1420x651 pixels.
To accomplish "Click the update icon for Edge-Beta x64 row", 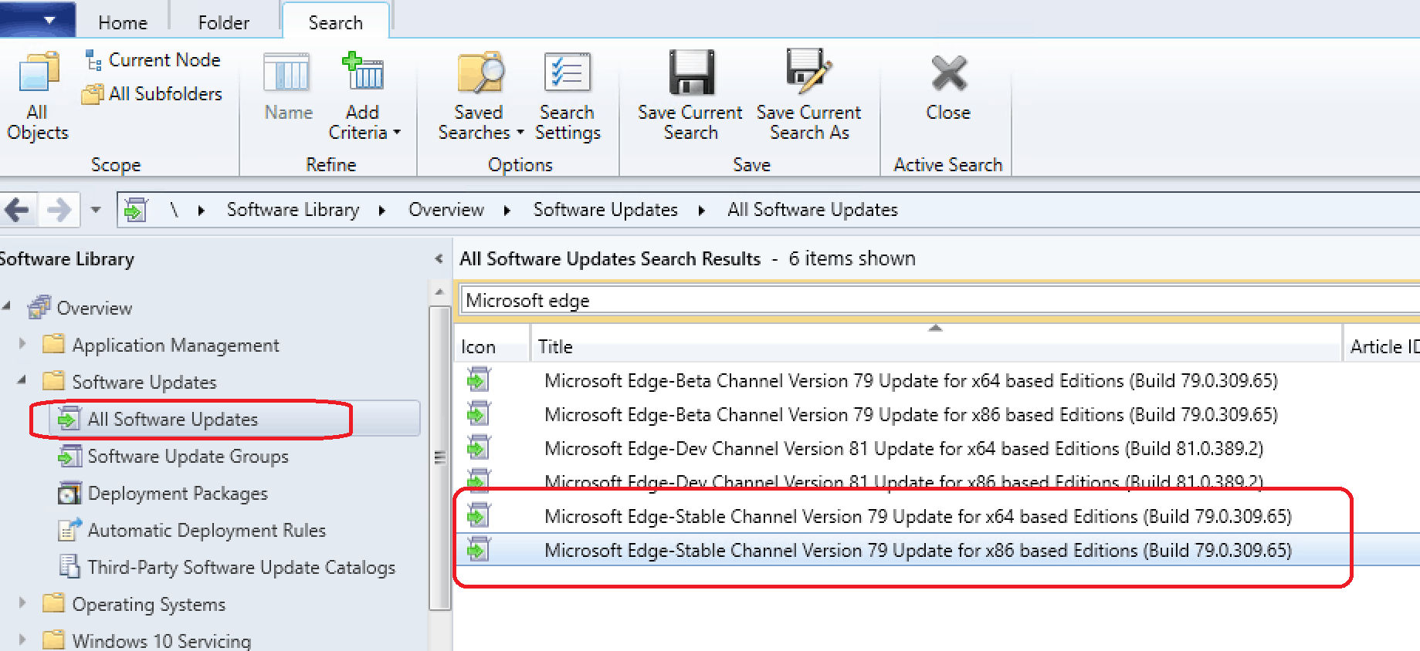I will pyautogui.click(x=479, y=379).
